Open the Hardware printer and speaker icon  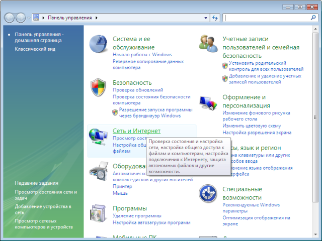click(x=99, y=171)
